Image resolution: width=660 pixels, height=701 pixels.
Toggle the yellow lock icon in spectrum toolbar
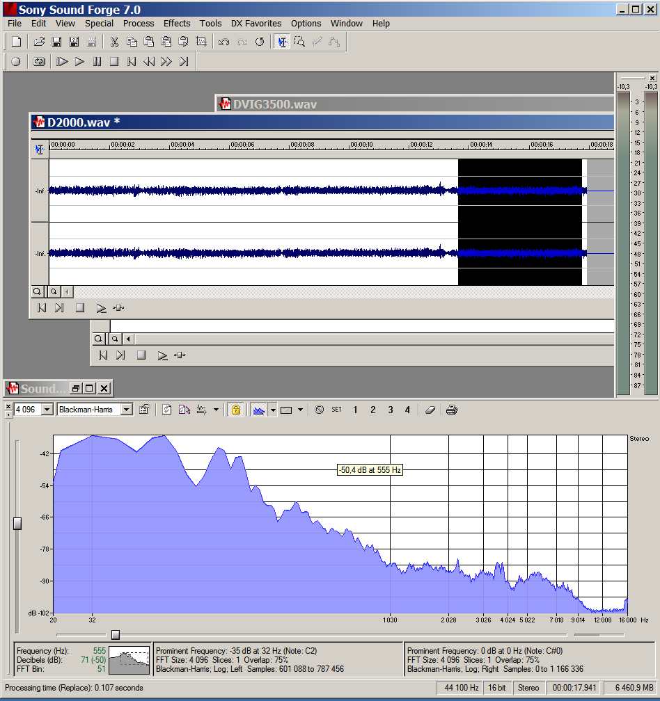pos(235,409)
